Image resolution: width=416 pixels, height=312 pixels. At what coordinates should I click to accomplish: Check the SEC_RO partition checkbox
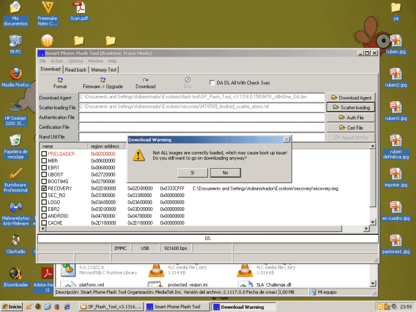(44, 195)
